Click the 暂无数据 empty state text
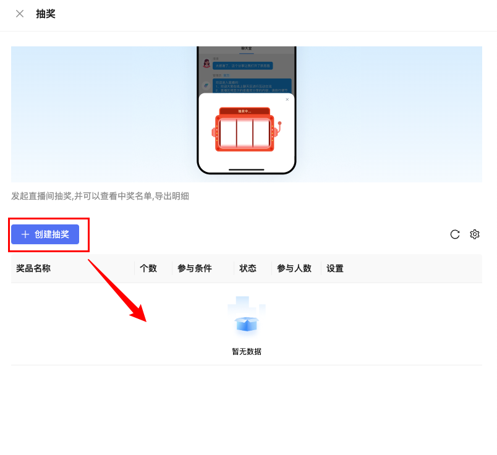Screen dimensions: 497x455 coord(247,351)
